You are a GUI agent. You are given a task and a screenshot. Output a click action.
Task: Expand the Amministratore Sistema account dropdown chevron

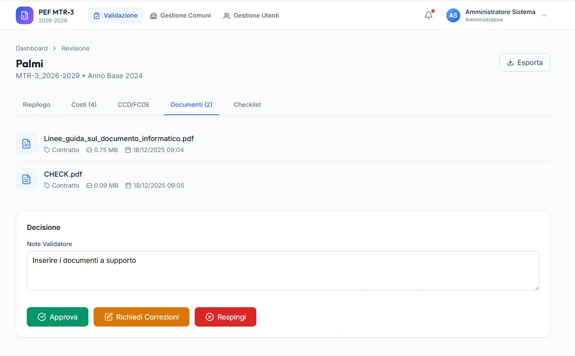coord(544,15)
